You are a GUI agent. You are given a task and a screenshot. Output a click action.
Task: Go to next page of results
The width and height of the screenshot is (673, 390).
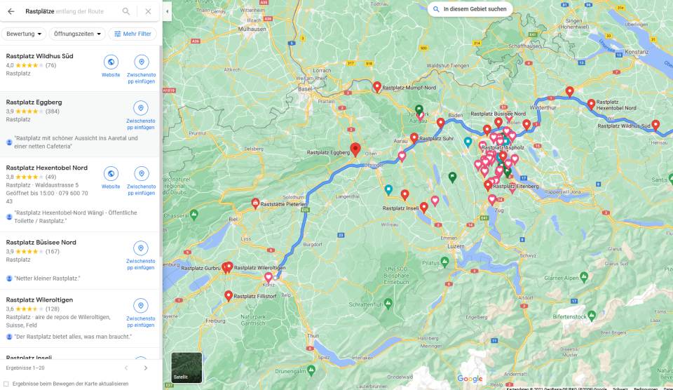pyautogui.click(x=146, y=368)
